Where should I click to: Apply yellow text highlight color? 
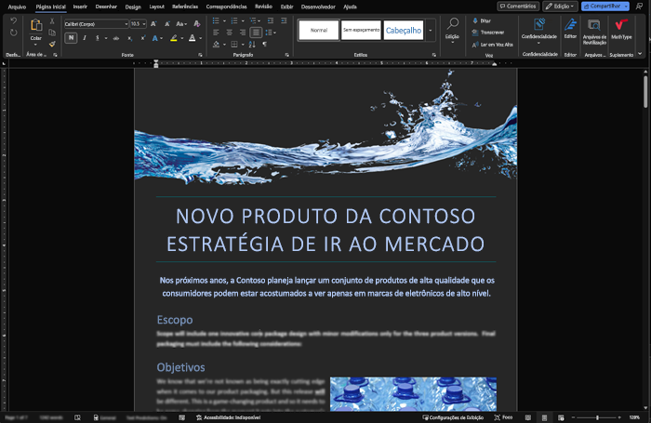click(x=174, y=38)
